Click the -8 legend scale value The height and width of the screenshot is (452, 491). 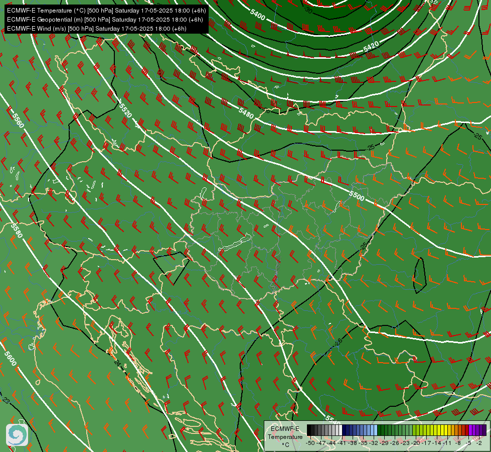click(x=458, y=443)
